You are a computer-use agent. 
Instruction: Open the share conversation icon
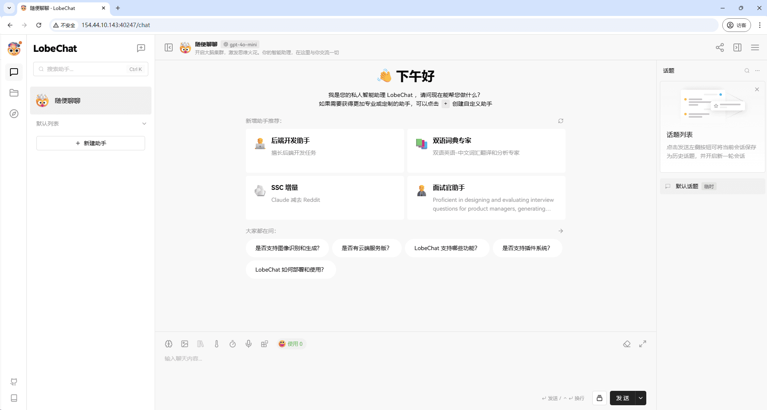[x=720, y=48]
